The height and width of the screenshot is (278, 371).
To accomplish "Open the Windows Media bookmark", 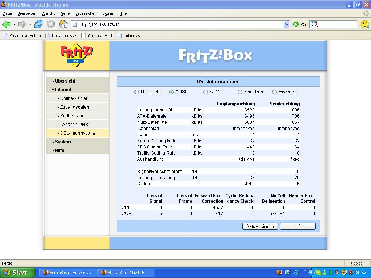I will (98, 36).
